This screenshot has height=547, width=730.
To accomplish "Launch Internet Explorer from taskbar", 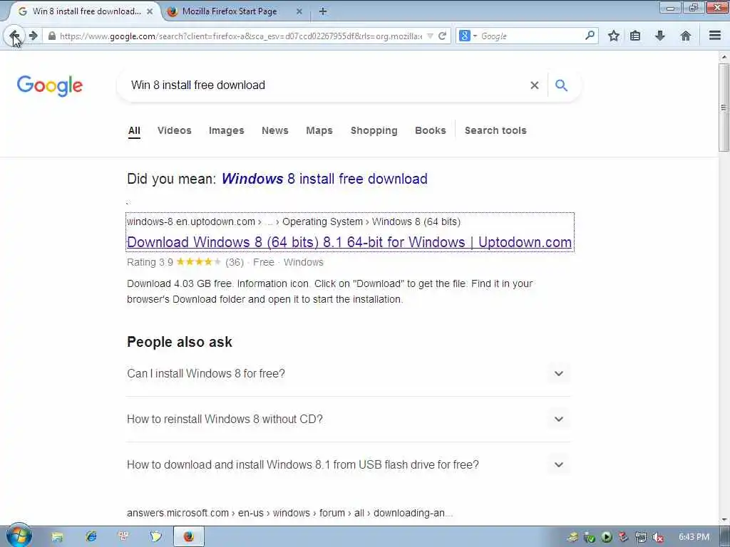I will click(91, 536).
